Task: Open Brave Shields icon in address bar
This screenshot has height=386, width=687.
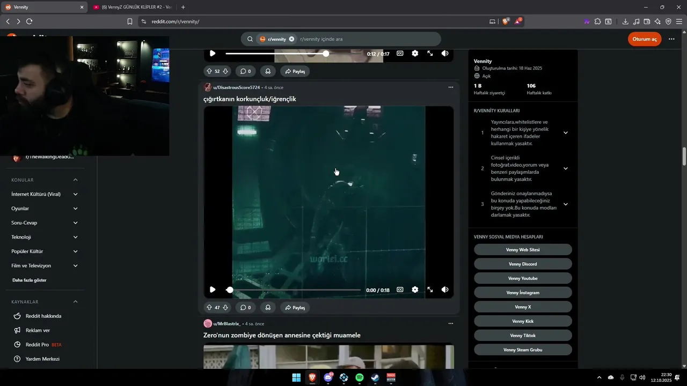Action: [x=506, y=21]
